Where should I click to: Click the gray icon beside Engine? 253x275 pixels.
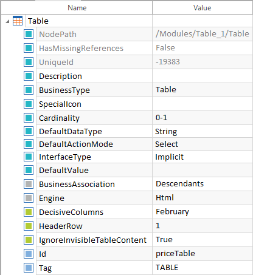point(29,198)
